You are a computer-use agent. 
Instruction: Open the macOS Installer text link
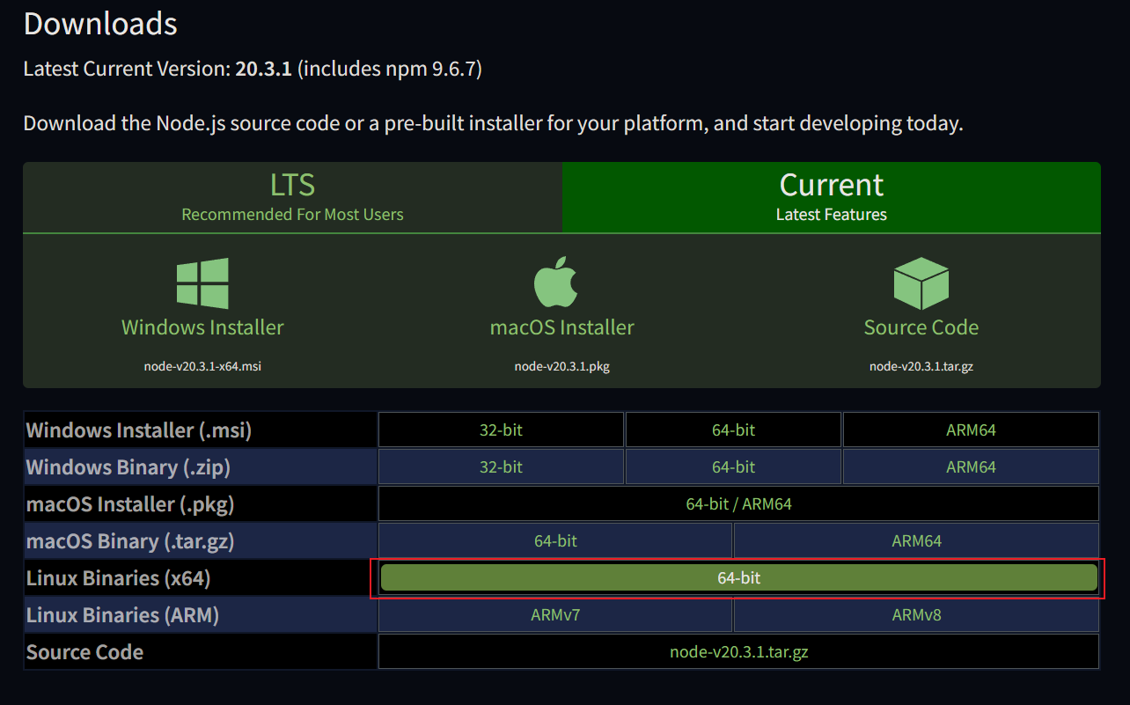561,327
